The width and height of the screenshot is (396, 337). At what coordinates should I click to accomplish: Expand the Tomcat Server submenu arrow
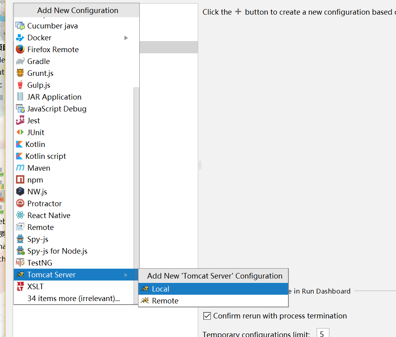pyautogui.click(x=126, y=275)
